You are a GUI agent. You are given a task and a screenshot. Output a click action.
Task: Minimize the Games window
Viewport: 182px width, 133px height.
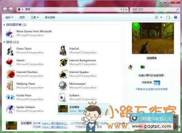pos(163,2)
